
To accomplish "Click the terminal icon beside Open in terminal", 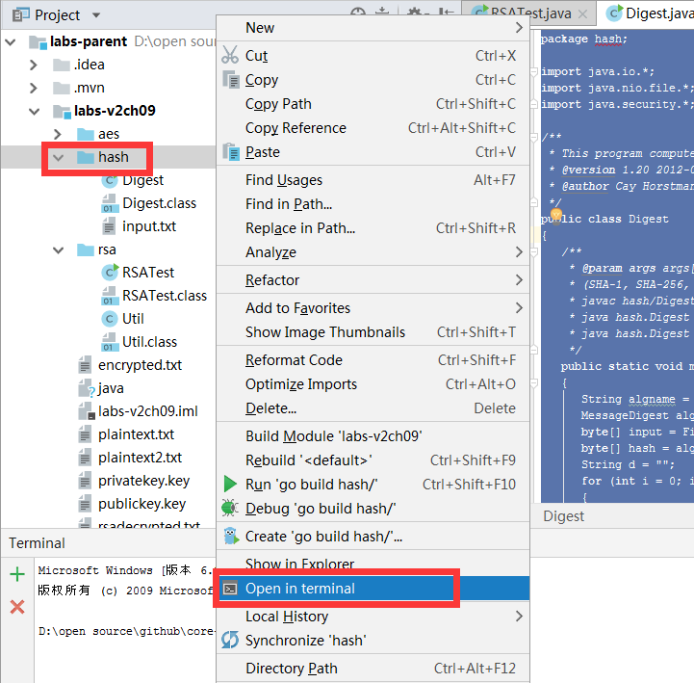I will pos(230,589).
